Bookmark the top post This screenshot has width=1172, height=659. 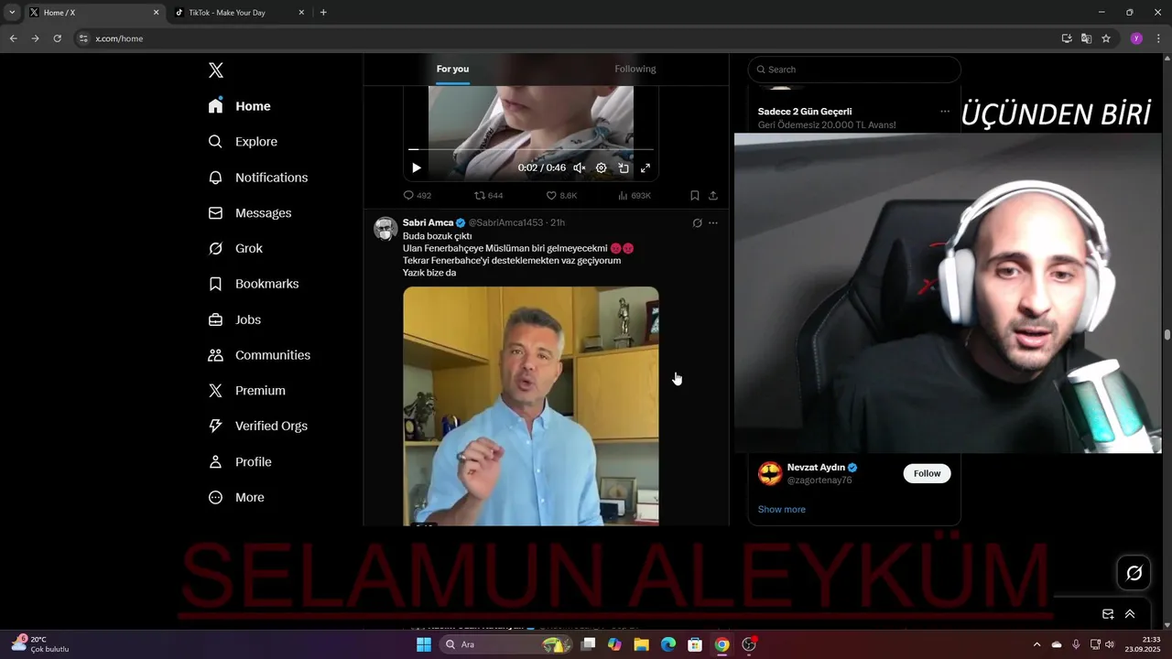click(x=695, y=196)
